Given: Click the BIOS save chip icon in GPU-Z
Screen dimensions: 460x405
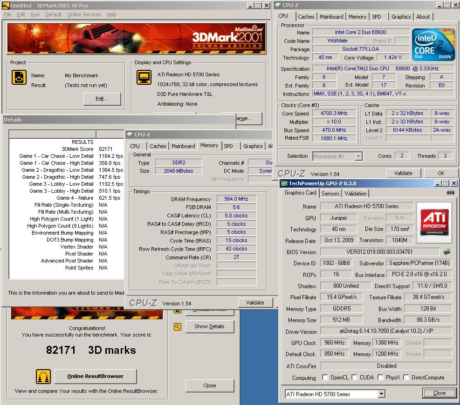Looking at the screenshot, I should 446,251.
